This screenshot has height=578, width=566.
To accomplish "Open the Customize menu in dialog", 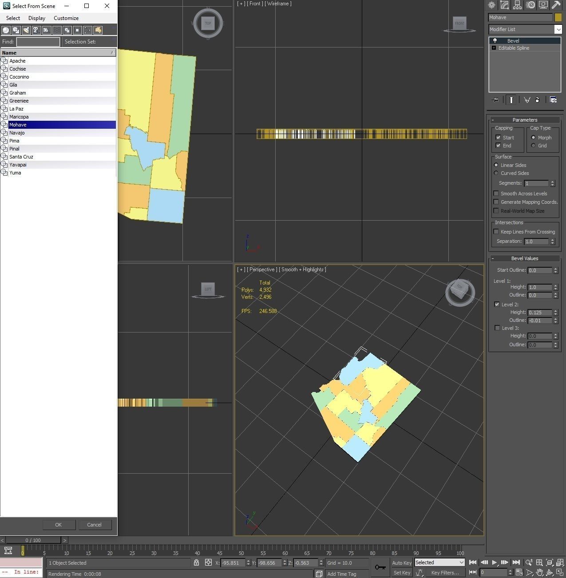I will pos(66,18).
